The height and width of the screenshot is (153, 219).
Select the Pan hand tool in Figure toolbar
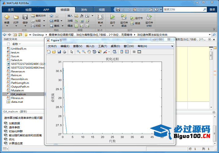[x=89, y=52]
